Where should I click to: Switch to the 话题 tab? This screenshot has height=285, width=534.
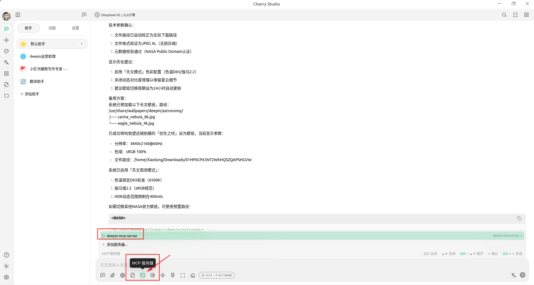coord(52,28)
